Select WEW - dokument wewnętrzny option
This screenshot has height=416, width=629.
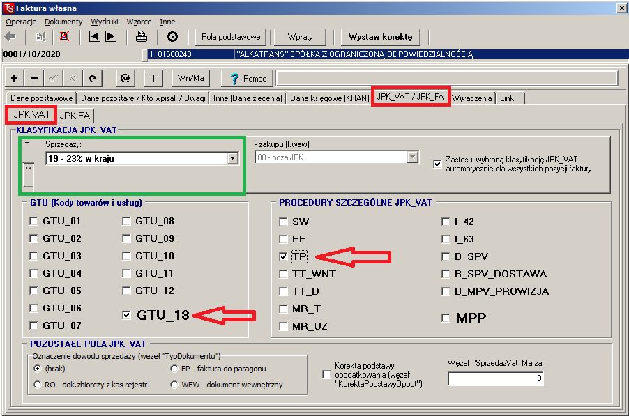pyautogui.click(x=174, y=385)
